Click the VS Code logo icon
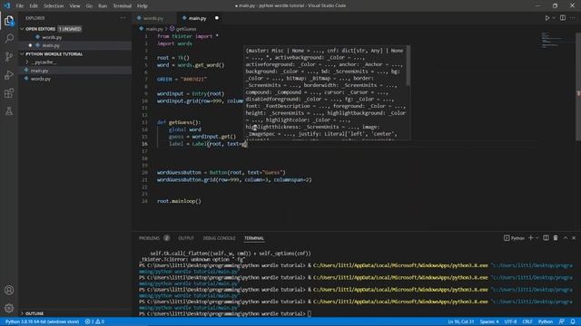Image resolution: width=581 pixels, height=326 pixels. pos(6,5)
